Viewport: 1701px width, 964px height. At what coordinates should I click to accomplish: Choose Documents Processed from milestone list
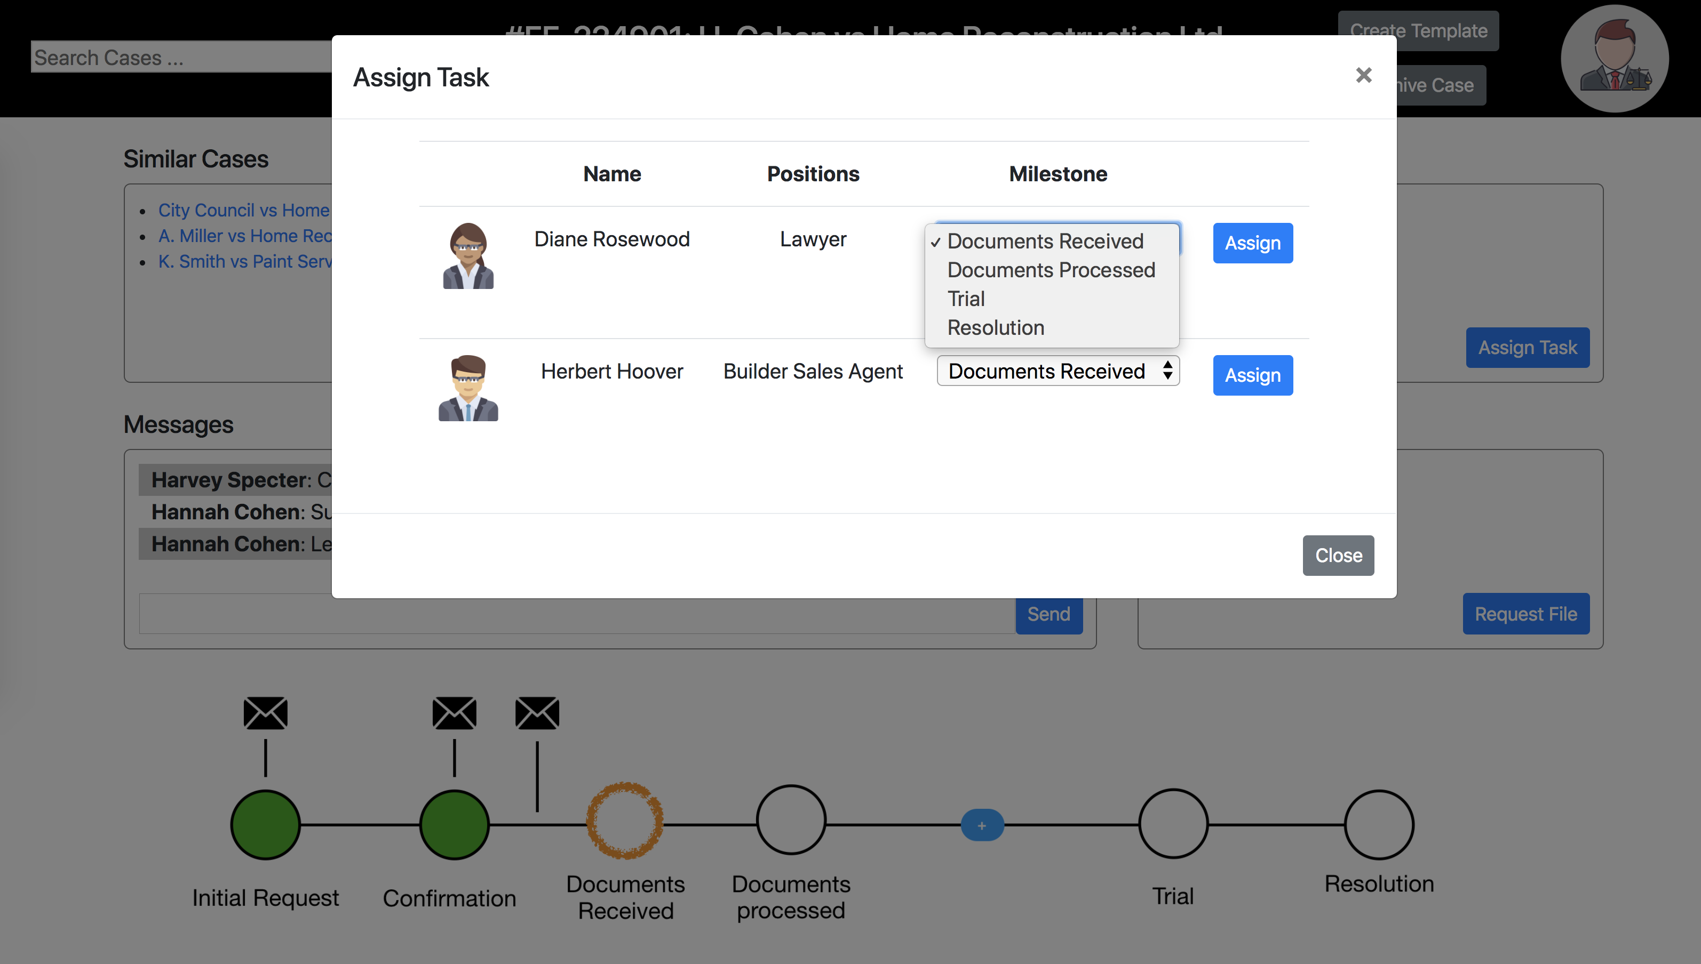point(1051,270)
